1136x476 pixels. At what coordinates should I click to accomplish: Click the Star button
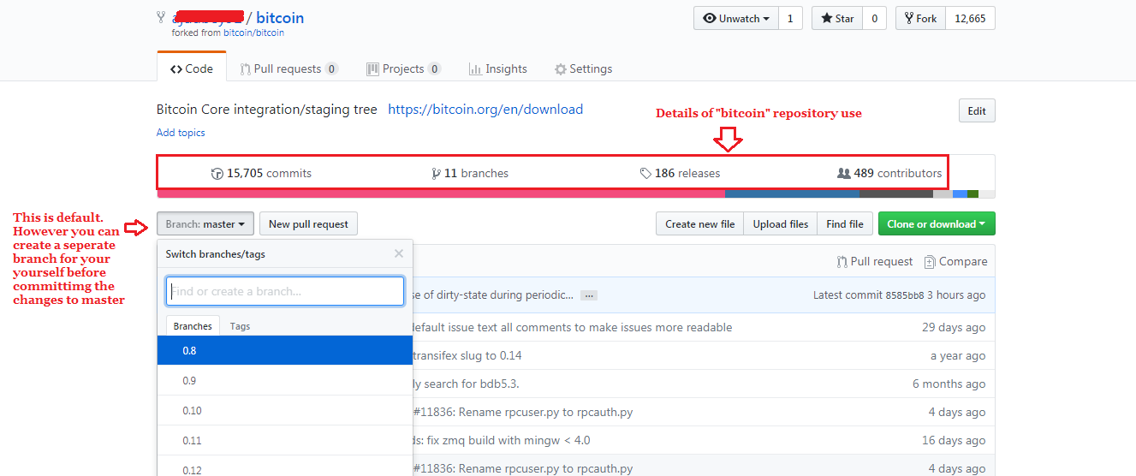(x=836, y=19)
